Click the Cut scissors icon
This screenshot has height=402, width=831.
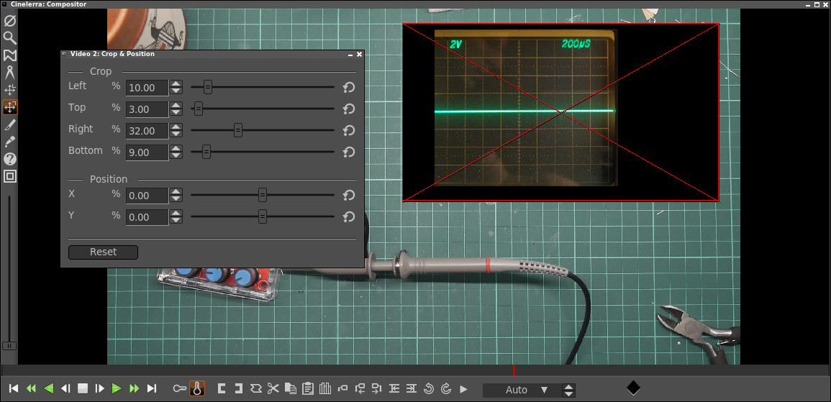pos(273,389)
